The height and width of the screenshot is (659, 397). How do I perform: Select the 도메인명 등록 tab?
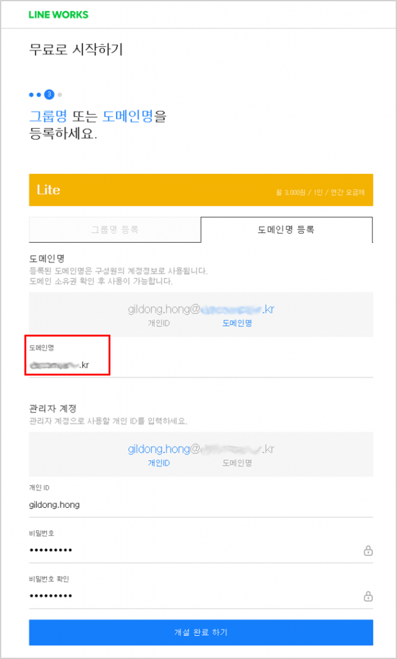coord(286,230)
